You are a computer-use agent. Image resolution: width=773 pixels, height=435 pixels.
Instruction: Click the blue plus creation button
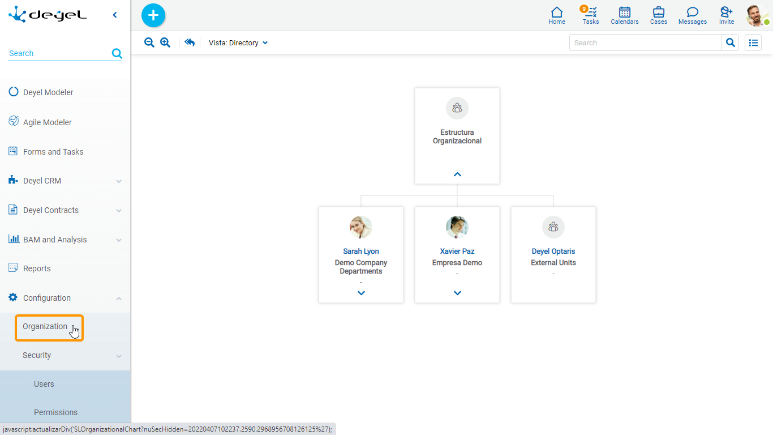153,15
